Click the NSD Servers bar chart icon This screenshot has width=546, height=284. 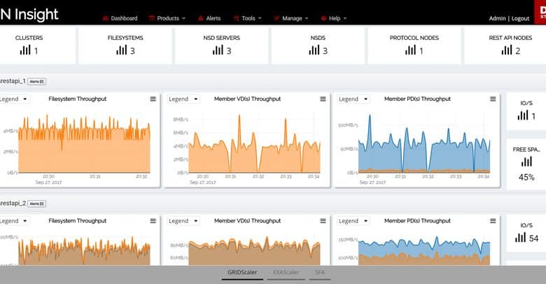[x=218, y=50]
